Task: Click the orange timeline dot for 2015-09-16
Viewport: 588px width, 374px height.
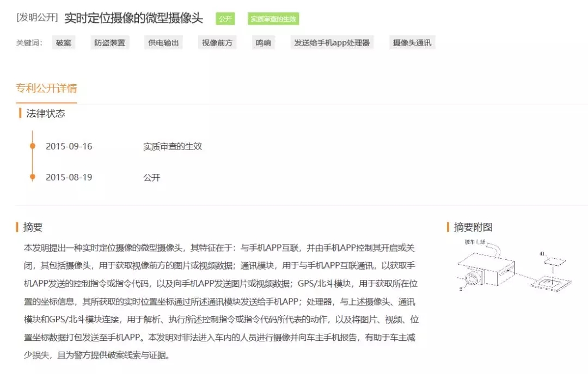Action: tap(33, 146)
